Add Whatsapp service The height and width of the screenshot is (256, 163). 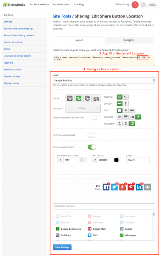pos(128,235)
